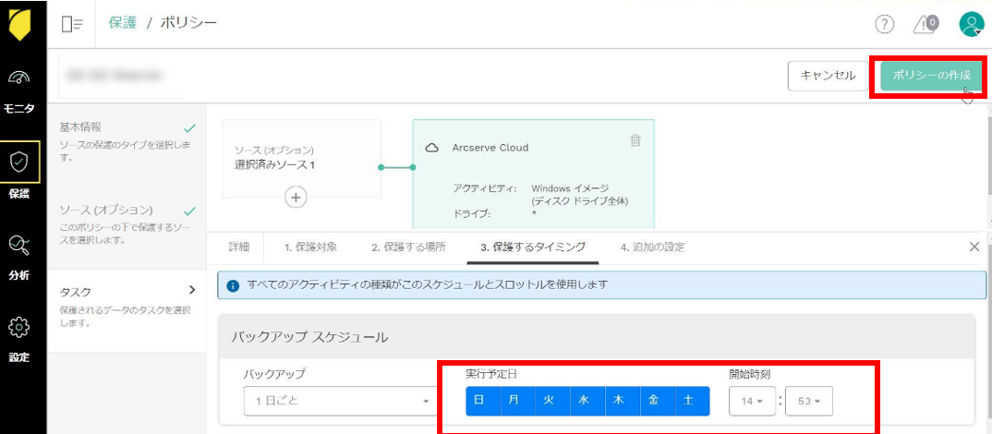This screenshot has width=992, height=434.
Task: Delete the Arcserve Cloud task with trash icon
Action: 635,140
